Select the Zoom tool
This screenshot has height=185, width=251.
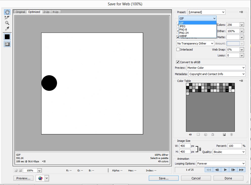point(7,23)
